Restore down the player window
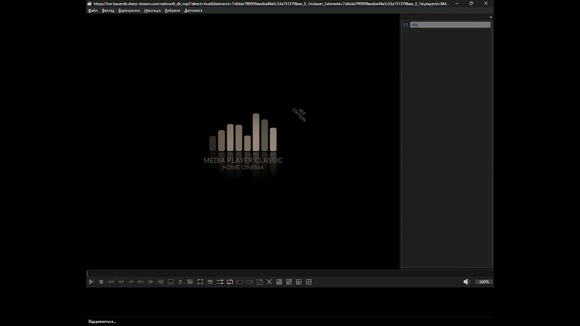580x326 pixels. click(471, 4)
